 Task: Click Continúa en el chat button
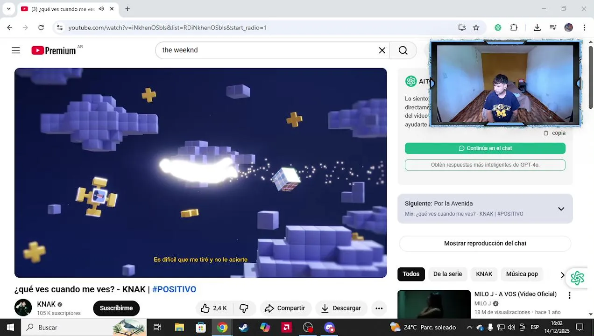pyautogui.click(x=485, y=148)
